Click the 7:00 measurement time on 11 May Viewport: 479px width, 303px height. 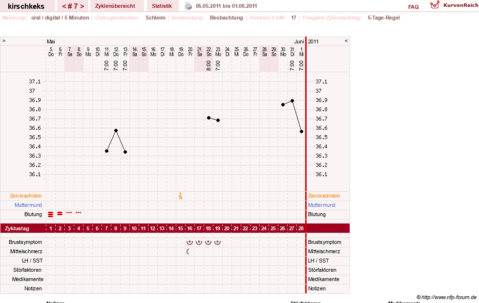[106, 65]
